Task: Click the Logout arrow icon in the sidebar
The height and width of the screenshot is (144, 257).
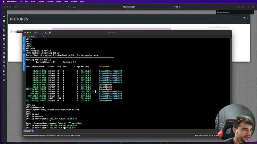Action: (4, 80)
